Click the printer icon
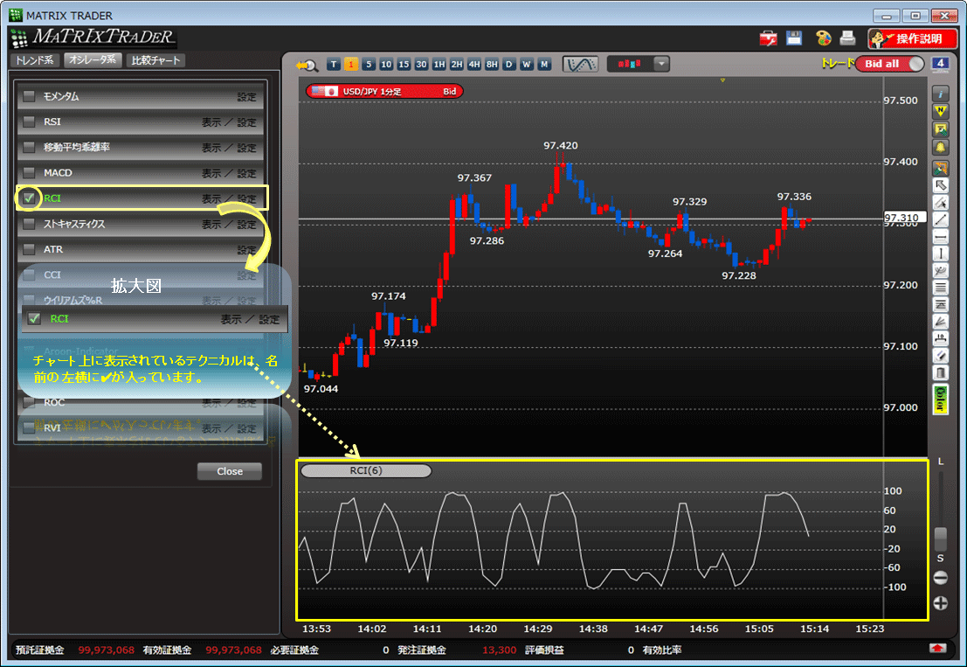 tap(848, 38)
